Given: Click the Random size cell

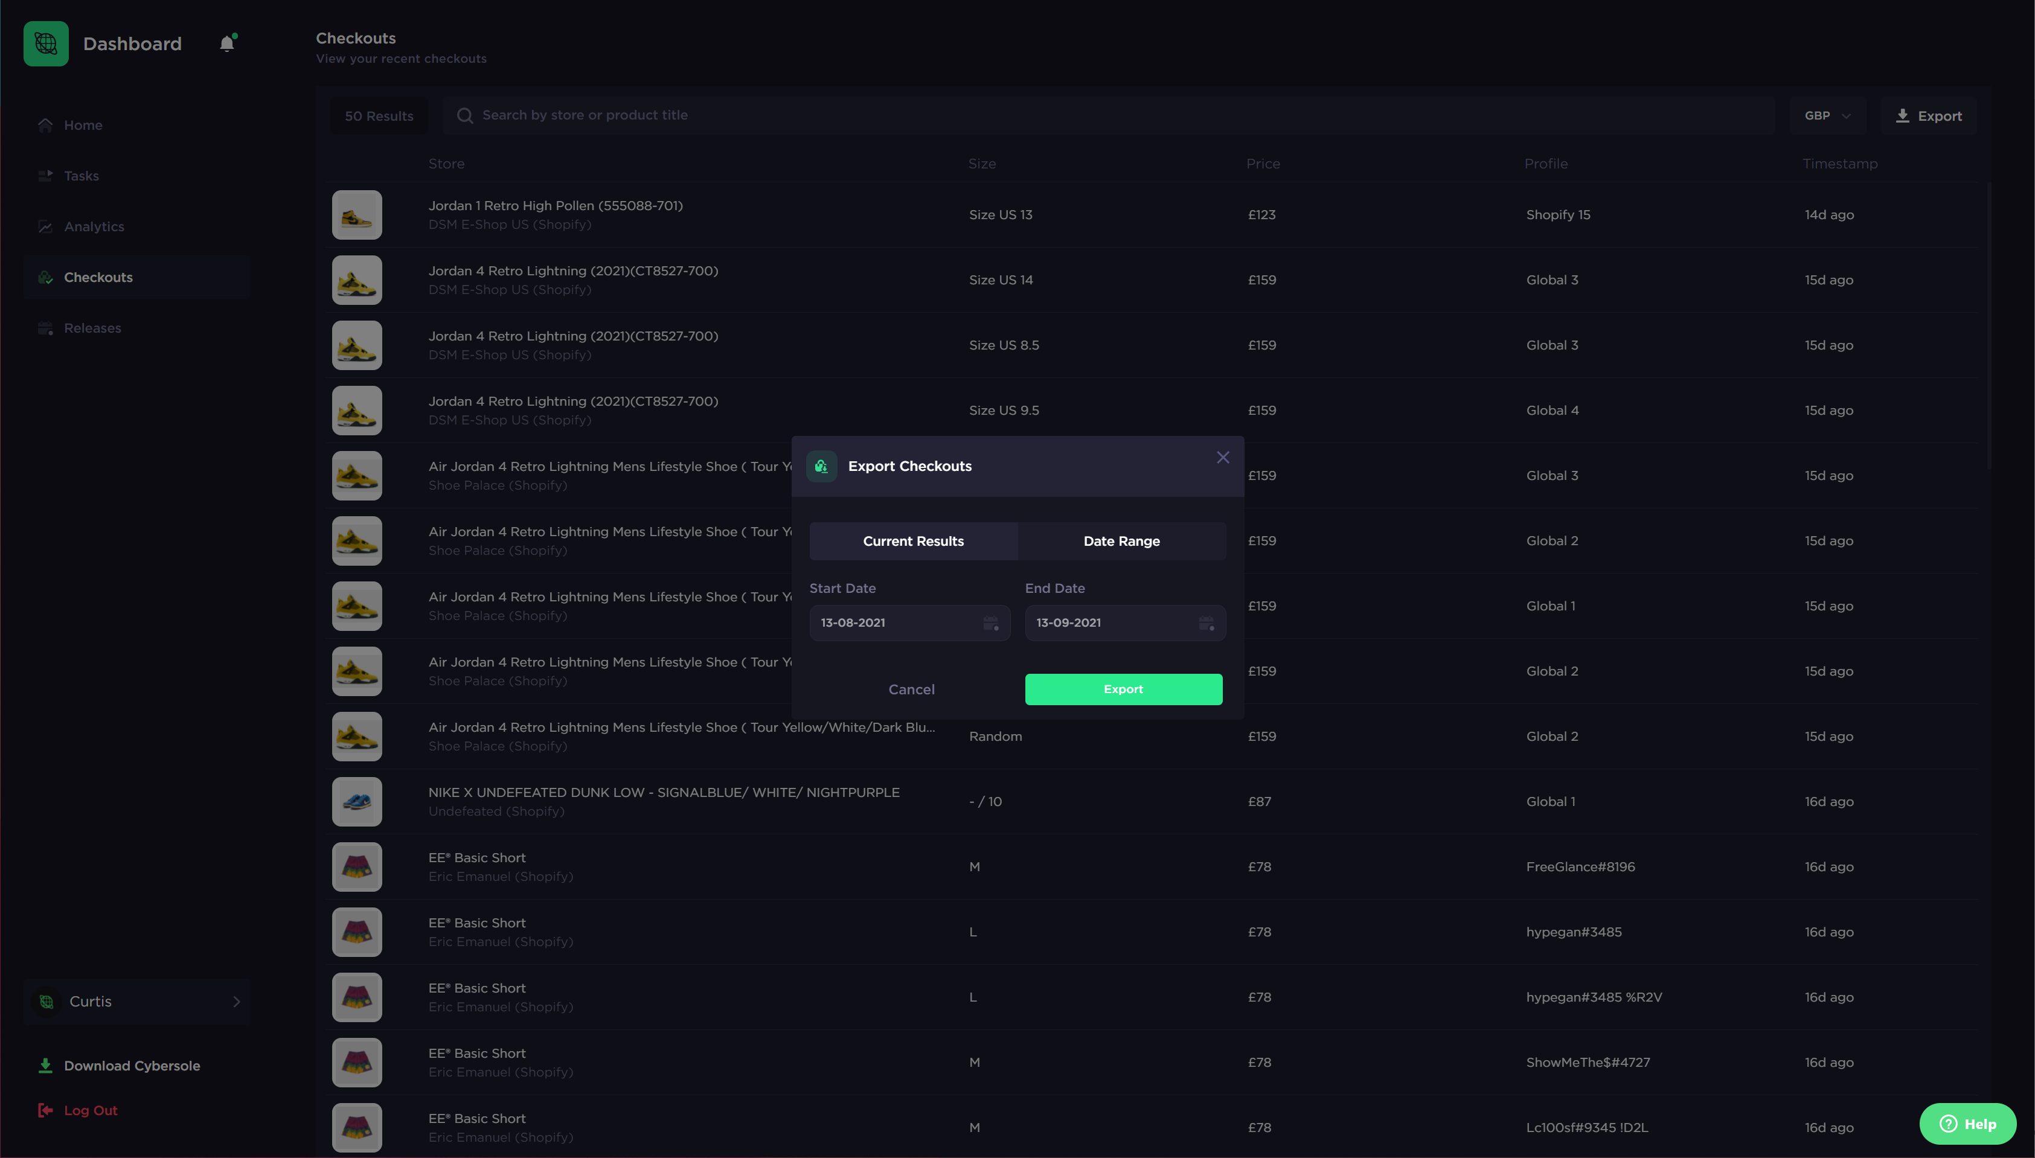Looking at the screenshot, I should [x=995, y=737].
